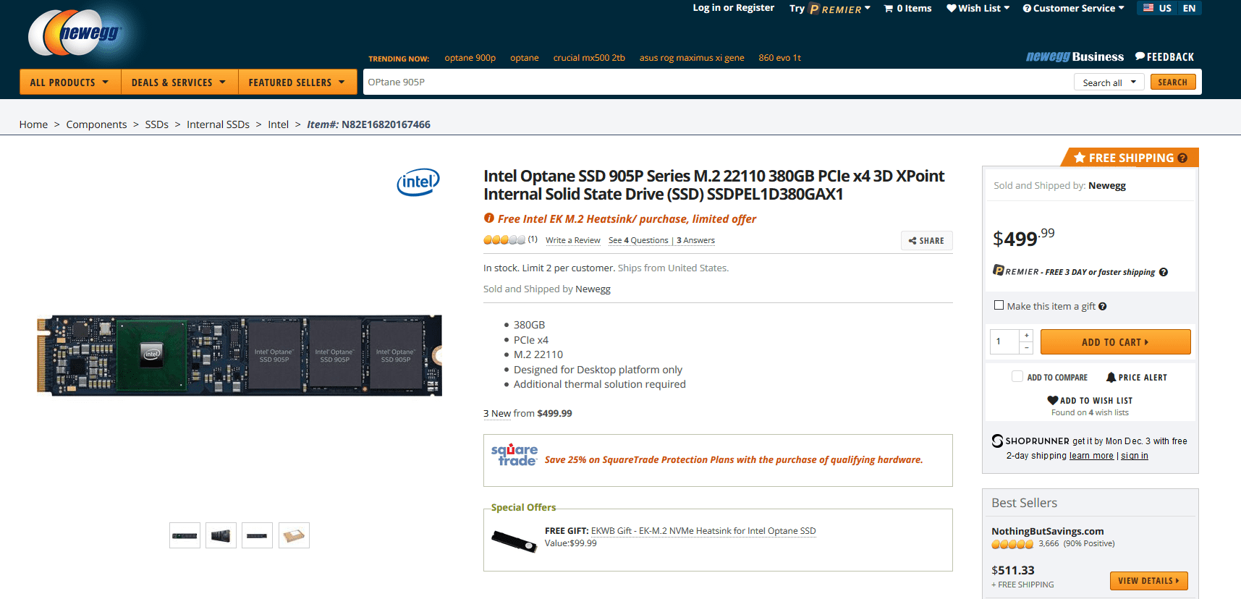This screenshot has width=1241, height=599.
Task: Click SquareTrade Save 25% offer text
Action: coord(734,460)
